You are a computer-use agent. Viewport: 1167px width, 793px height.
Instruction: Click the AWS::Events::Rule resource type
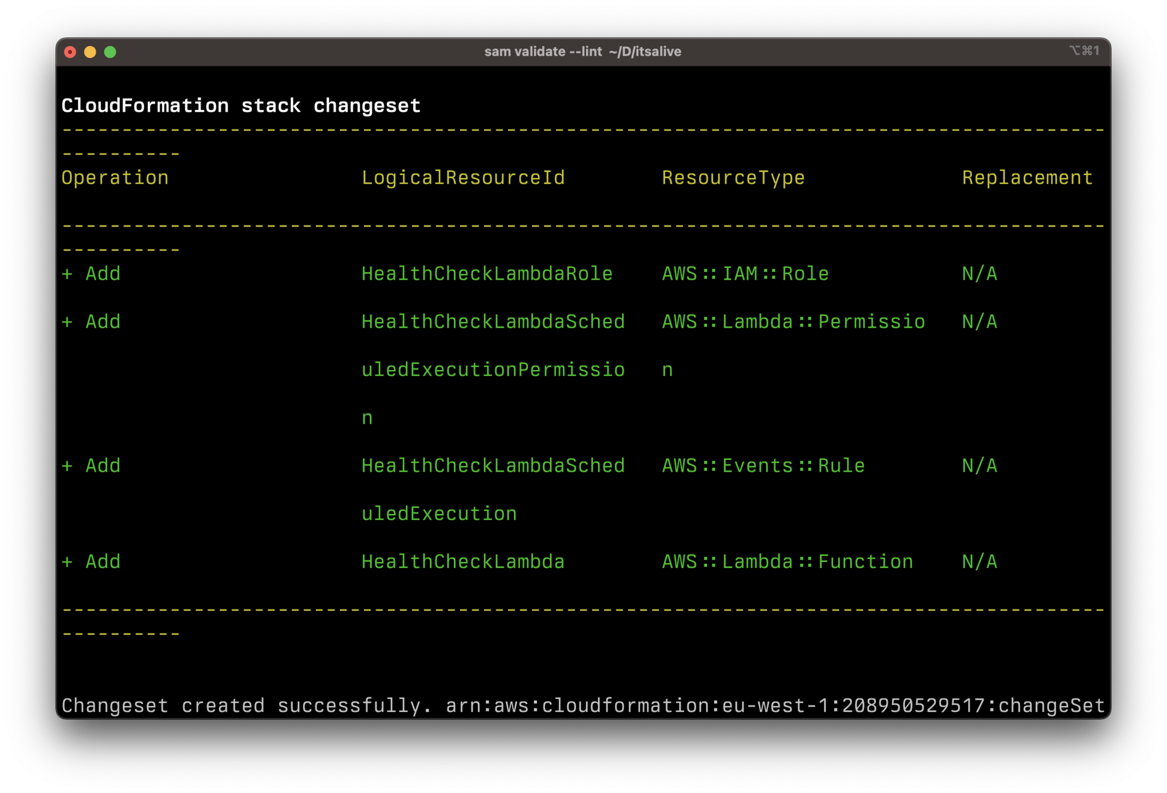tap(763, 466)
